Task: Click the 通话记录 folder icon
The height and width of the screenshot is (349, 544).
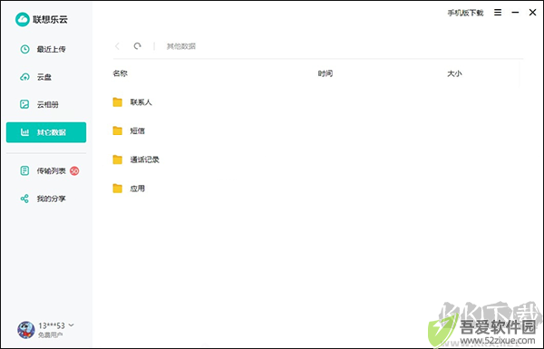Action: click(118, 160)
